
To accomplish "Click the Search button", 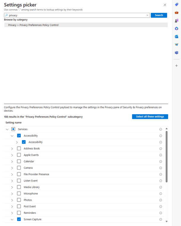I will pyautogui.click(x=159, y=15).
